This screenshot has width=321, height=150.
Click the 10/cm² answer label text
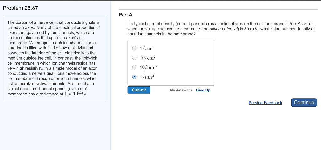click(148, 58)
